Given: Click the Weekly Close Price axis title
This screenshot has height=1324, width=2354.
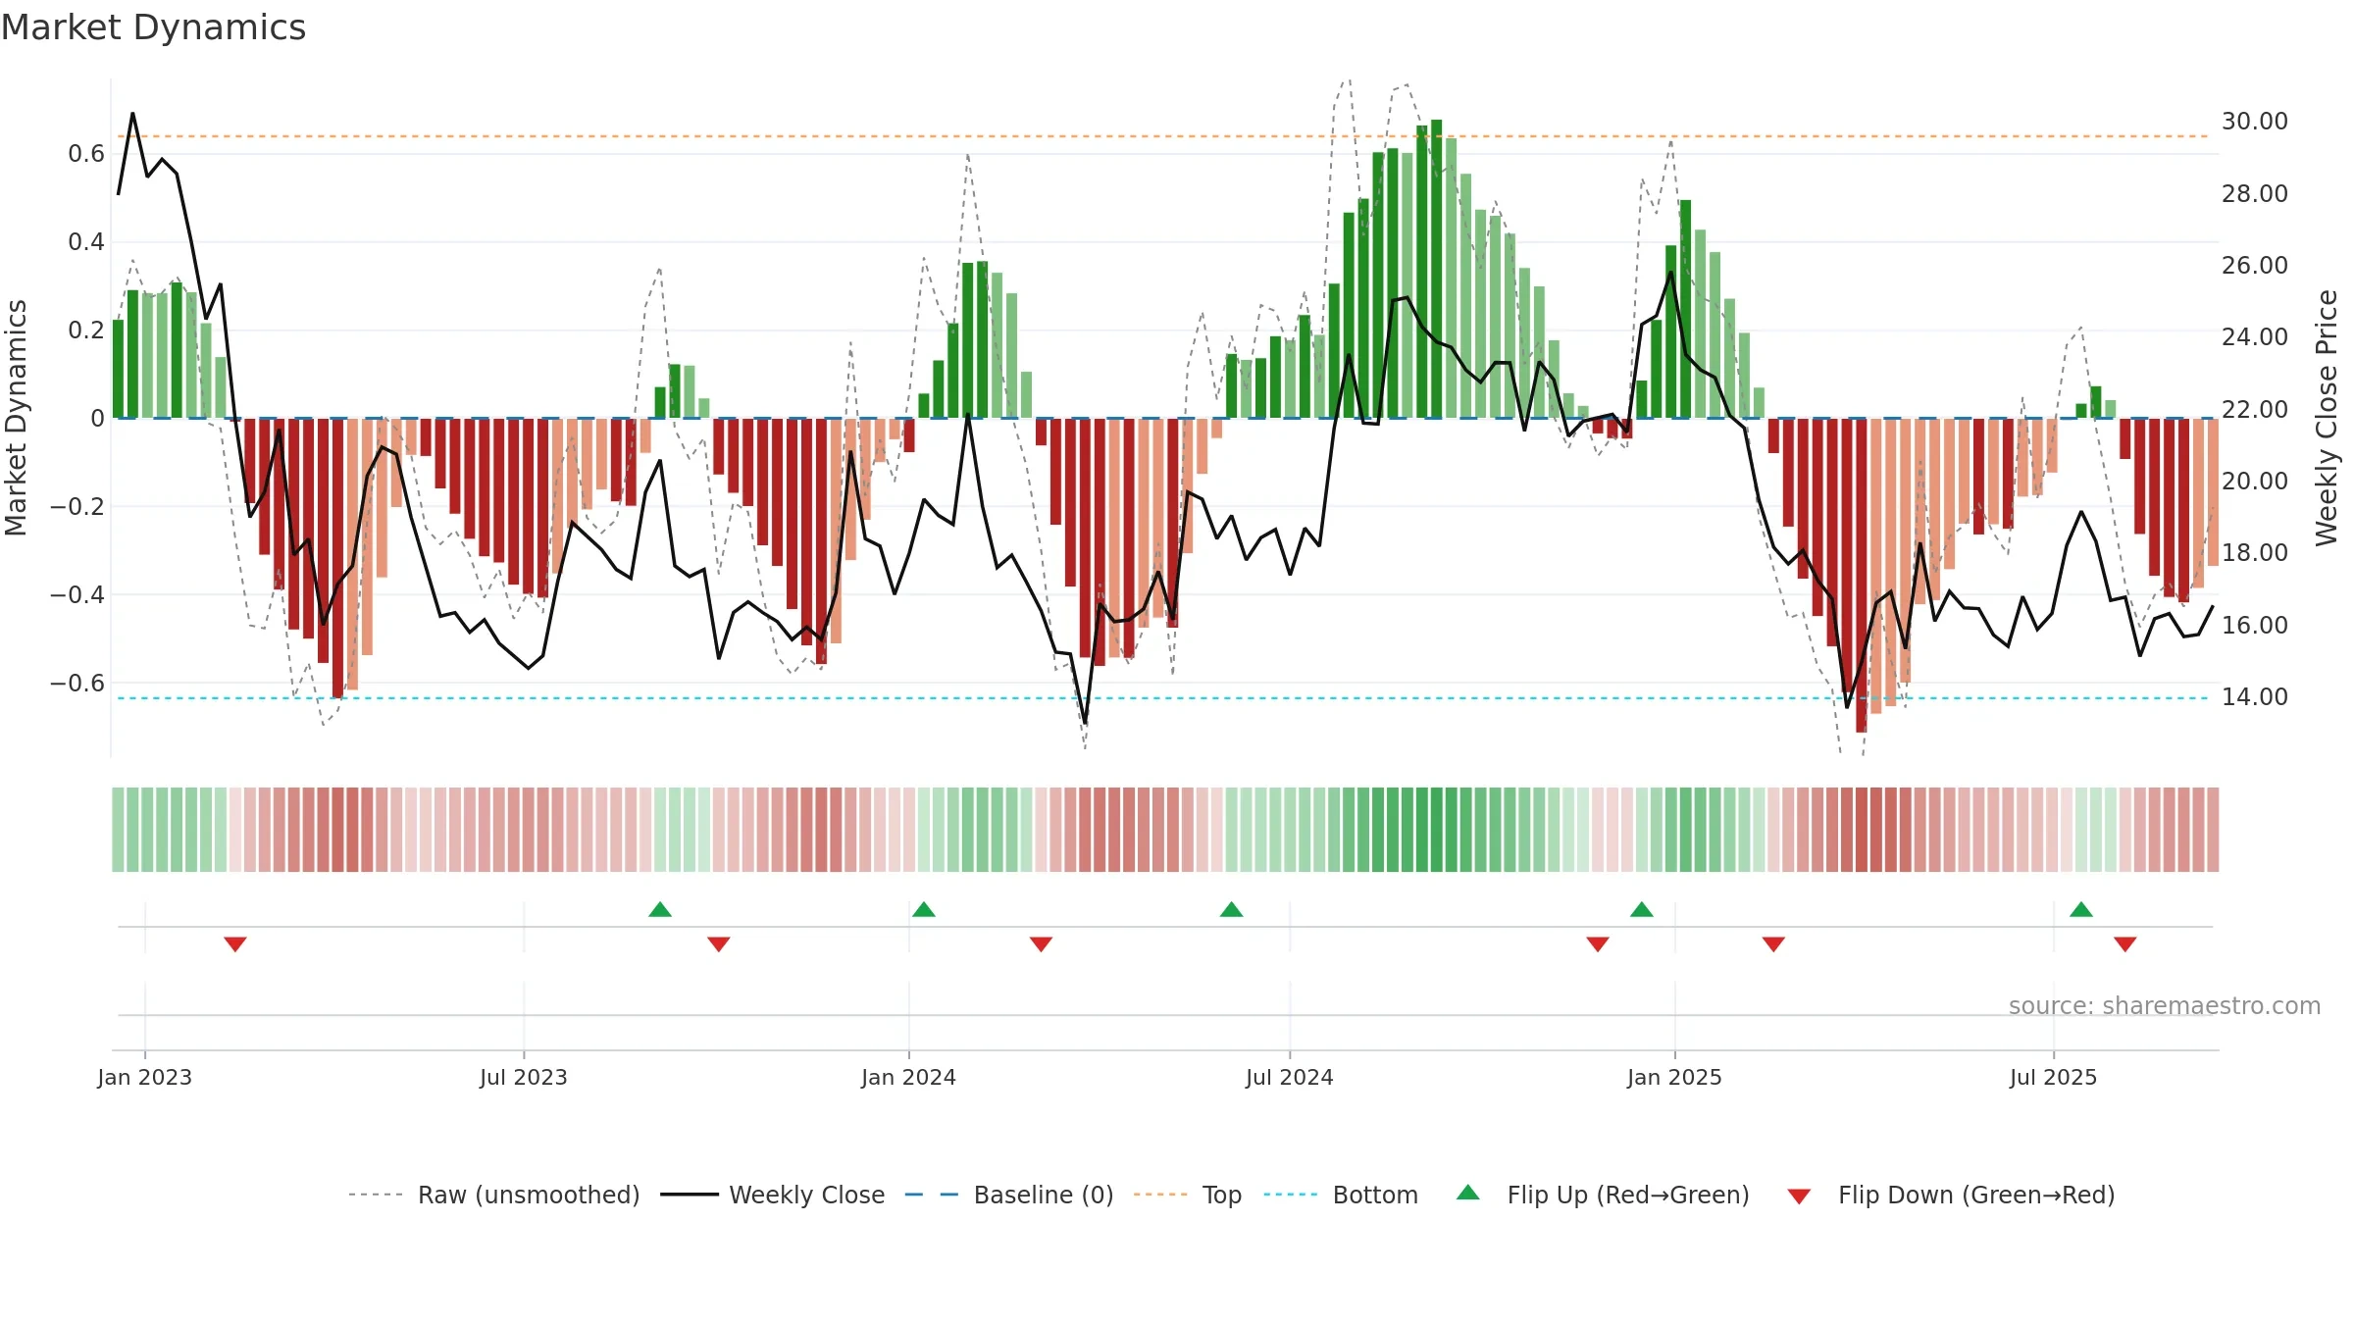Looking at the screenshot, I should click(x=2328, y=418).
